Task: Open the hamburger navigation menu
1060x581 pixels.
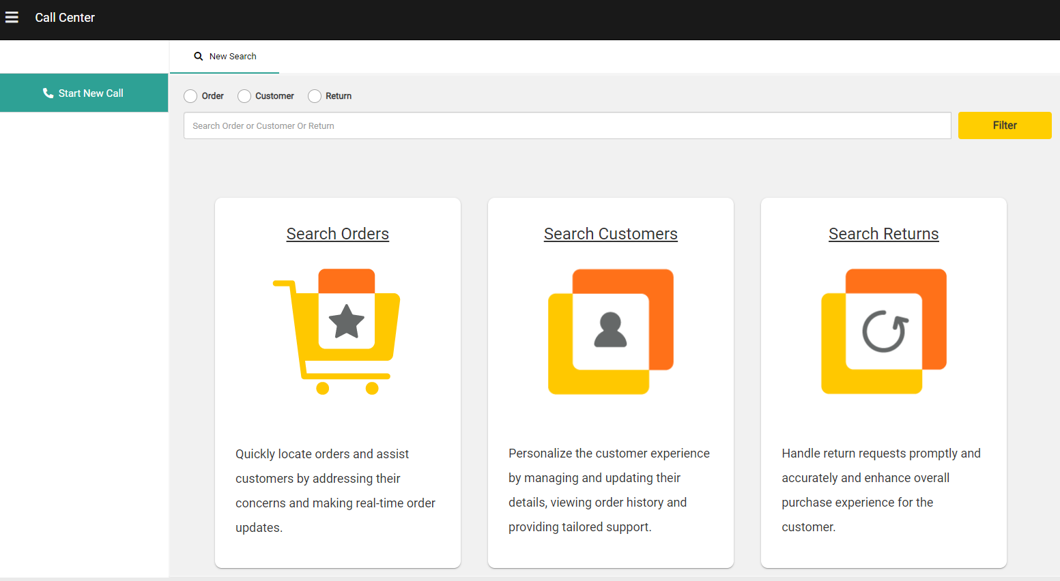Action: pos(12,17)
